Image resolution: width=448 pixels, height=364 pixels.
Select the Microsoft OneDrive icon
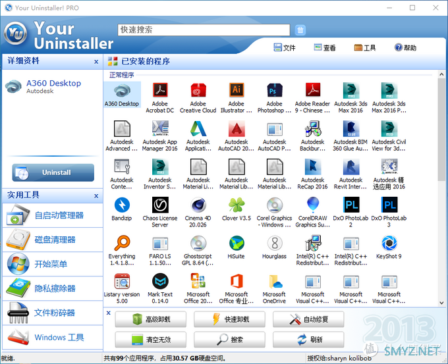click(275, 281)
